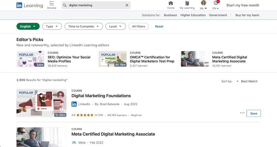The width and height of the screenshot is (277, 147).
Task: Open SEO: Optimize Your Social Media Profiles
Action: (69, 59)
